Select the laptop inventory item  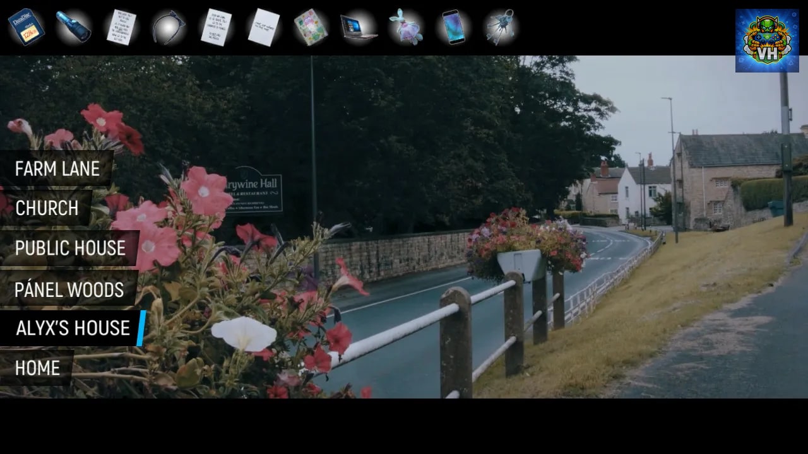tap(358, 27)
